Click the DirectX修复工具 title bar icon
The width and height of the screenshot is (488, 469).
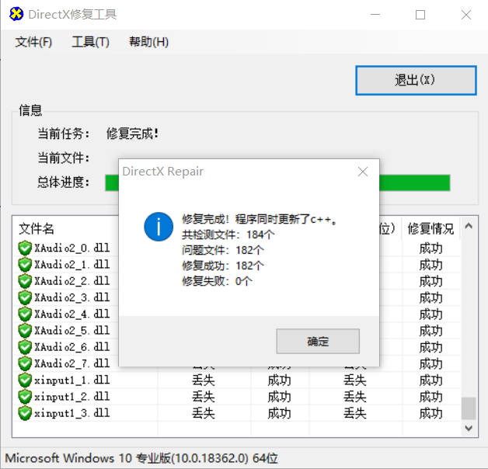pos(16,14)
